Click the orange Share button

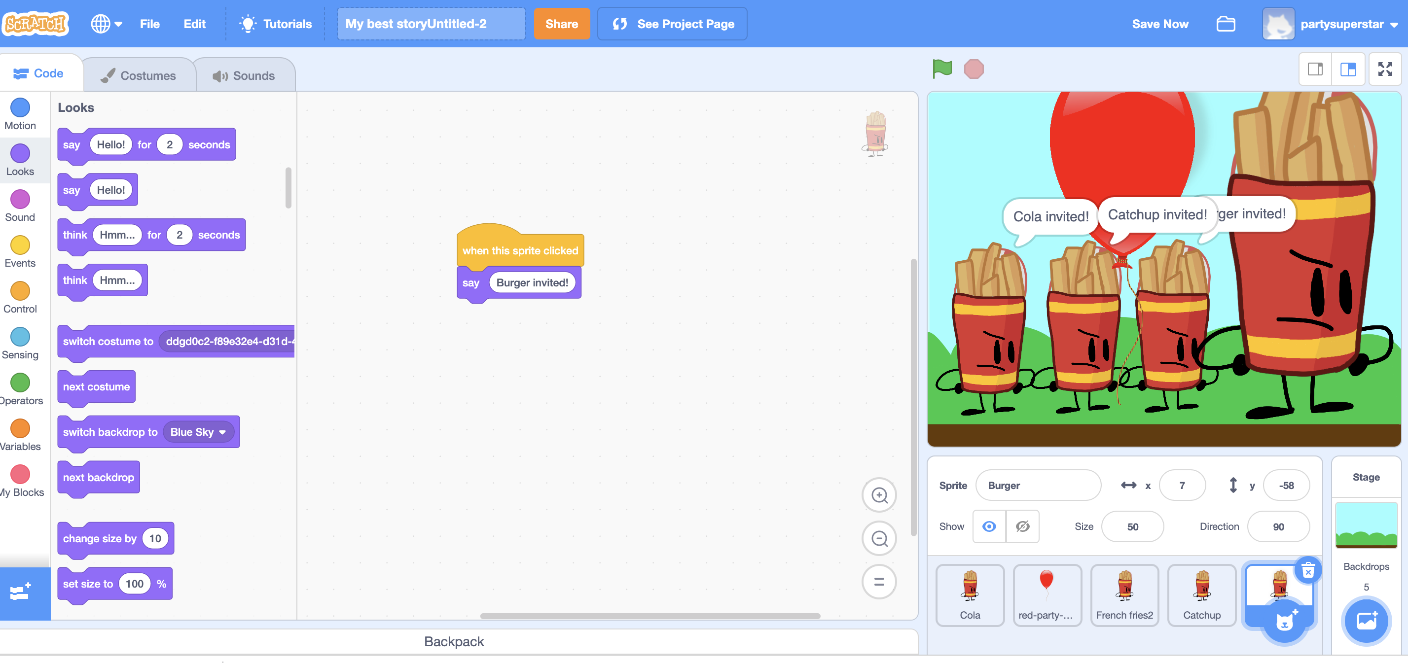pyautogui.click(x=561, y=24)
